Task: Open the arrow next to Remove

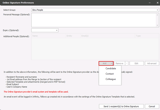Action: (x=127, y=64)
